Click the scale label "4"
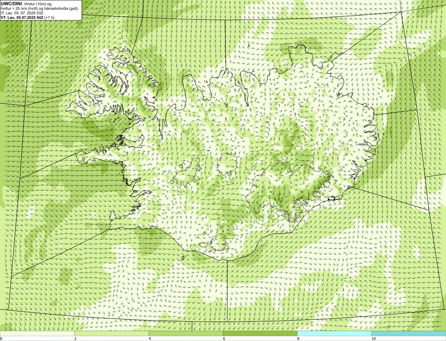The image size is (446, 341). [149, 339]
